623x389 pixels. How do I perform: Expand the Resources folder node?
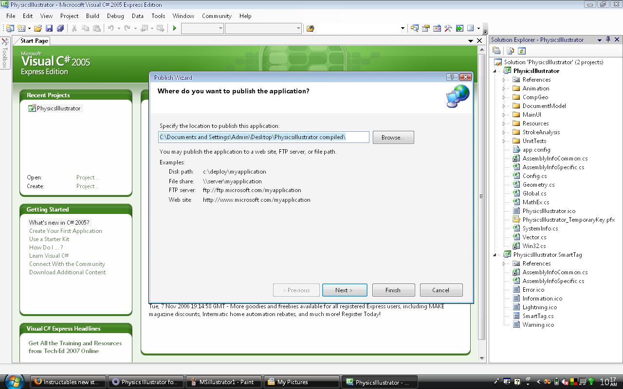504,124
